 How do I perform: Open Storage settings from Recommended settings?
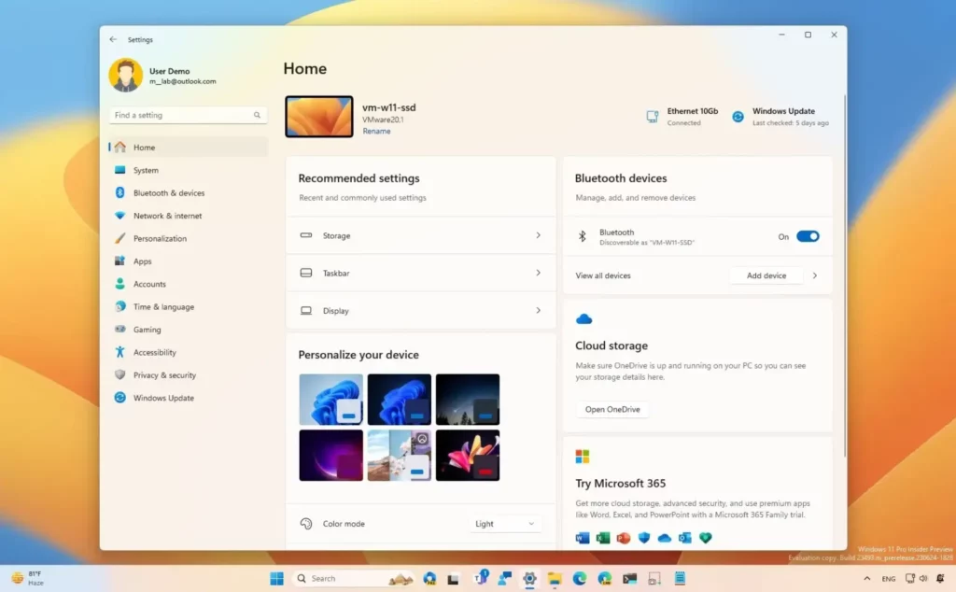click(420, 235)
